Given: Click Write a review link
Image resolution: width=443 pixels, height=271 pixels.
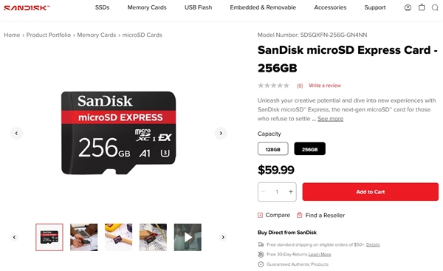Looking at the screenshot, I should [x=325, y=86].
